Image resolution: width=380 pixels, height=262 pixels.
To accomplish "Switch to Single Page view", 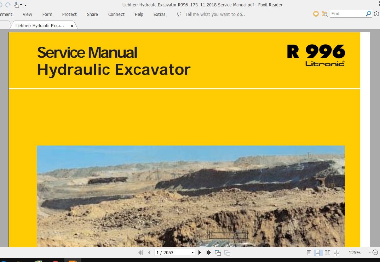I will pyautogui.click(x=309, y=253).
